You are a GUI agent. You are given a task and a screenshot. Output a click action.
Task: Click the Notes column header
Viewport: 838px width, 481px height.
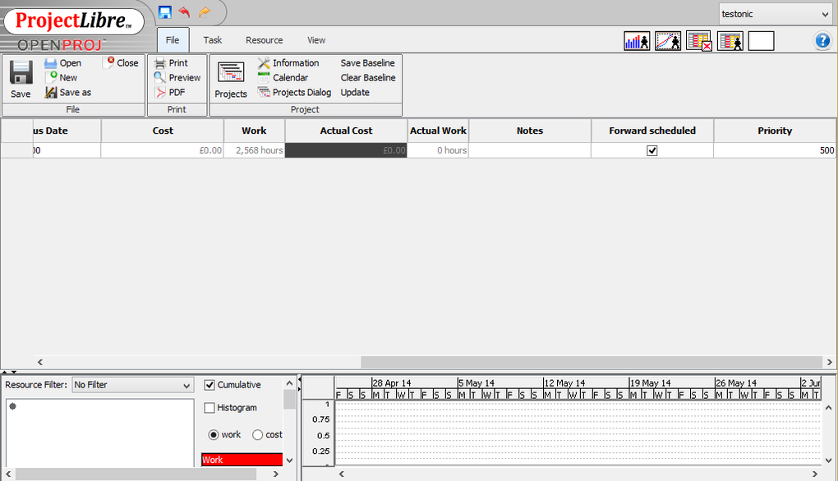(x=530, y=131)
